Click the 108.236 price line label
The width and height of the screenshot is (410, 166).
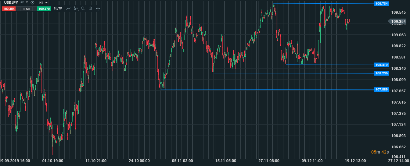tap(382, 73)
